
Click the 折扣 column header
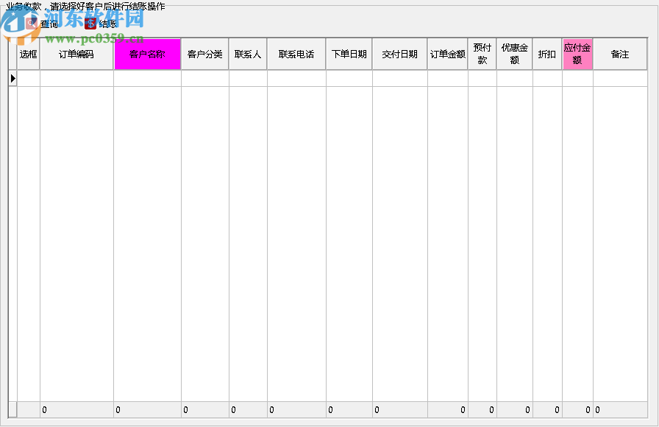pos(547,54)
